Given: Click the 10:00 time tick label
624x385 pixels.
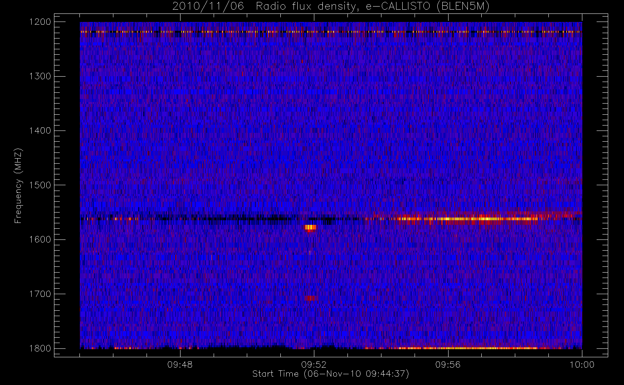Looking at the screenshot, I should (582, 365).
